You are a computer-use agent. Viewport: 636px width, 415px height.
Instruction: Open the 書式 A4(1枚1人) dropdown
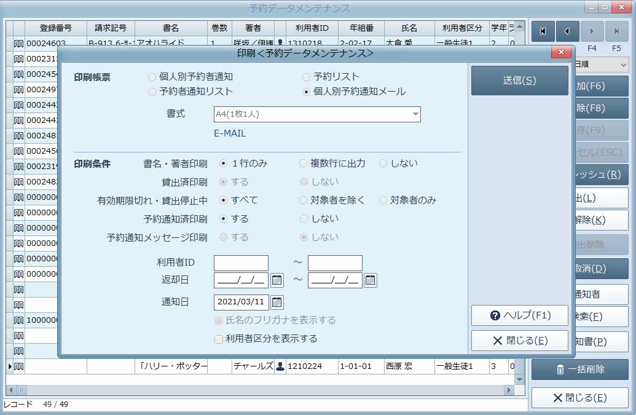pyautogui.click(x=317, y=114)
